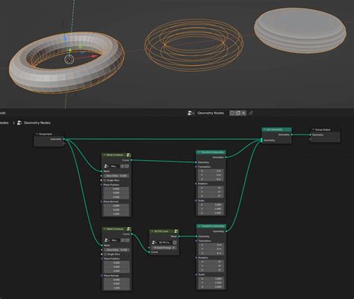The height and width of the screenshot is (299, 354).
Task: Toggle fake user in lower Mesh Contours node
Action: pos(127,240)
